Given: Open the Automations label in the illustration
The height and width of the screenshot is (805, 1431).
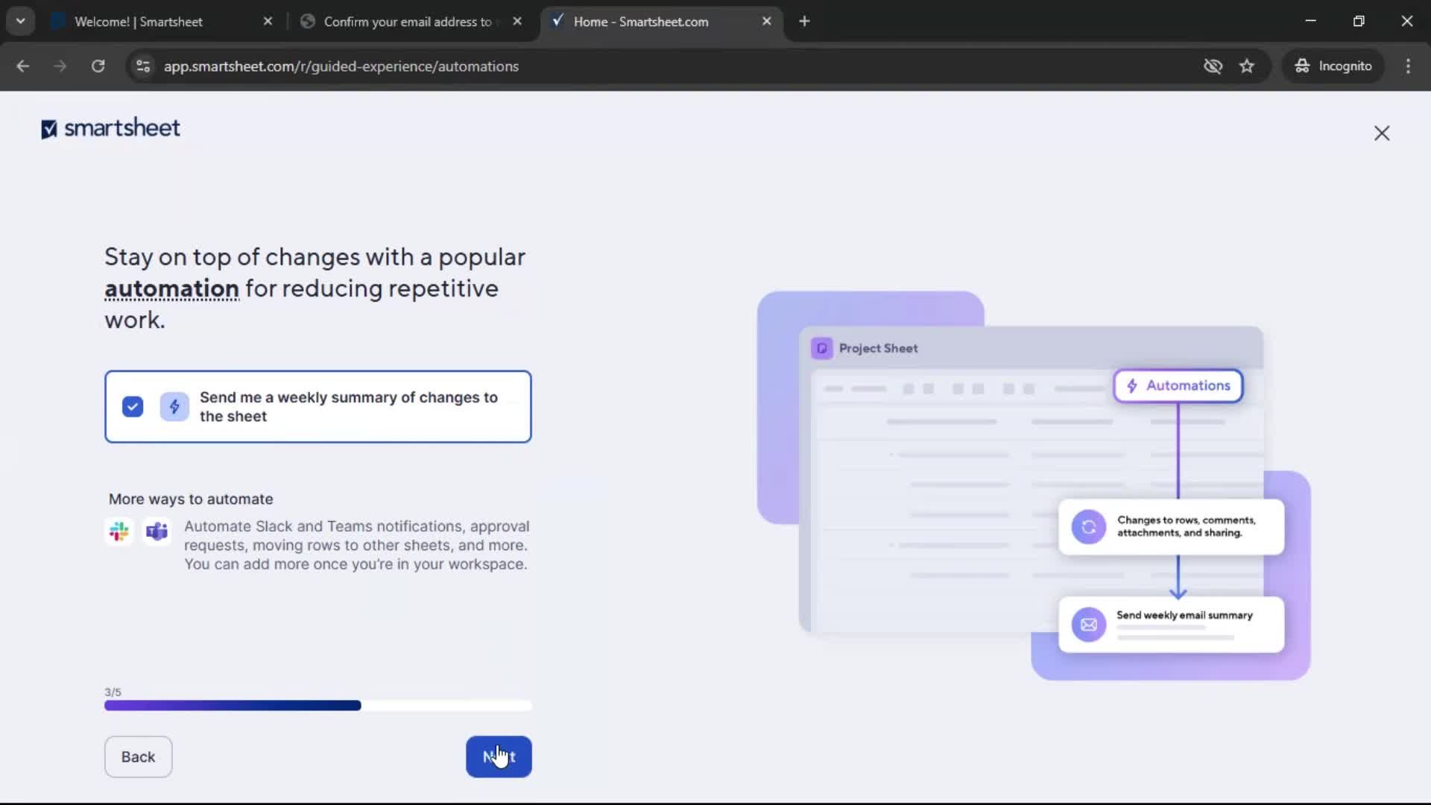Looking at the screenshot, I should tap(1178, 385).
